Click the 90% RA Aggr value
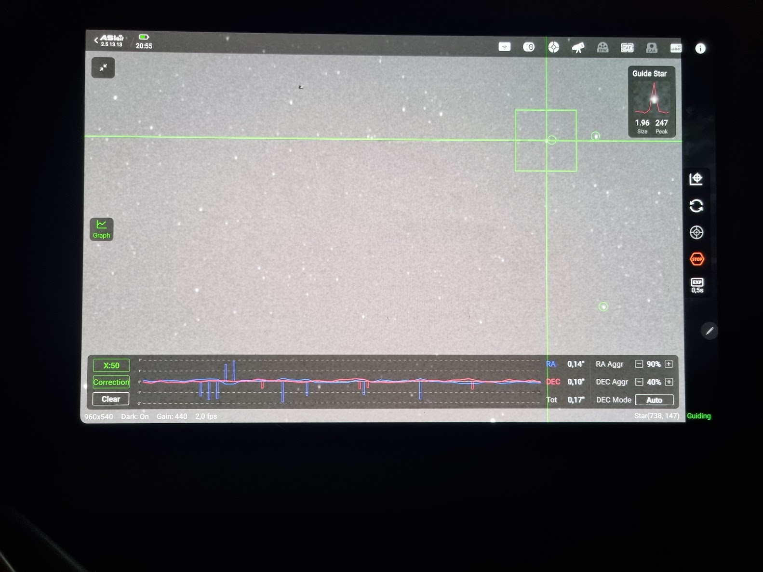Screen dimensions: 763x572 (x=654, y=364)
